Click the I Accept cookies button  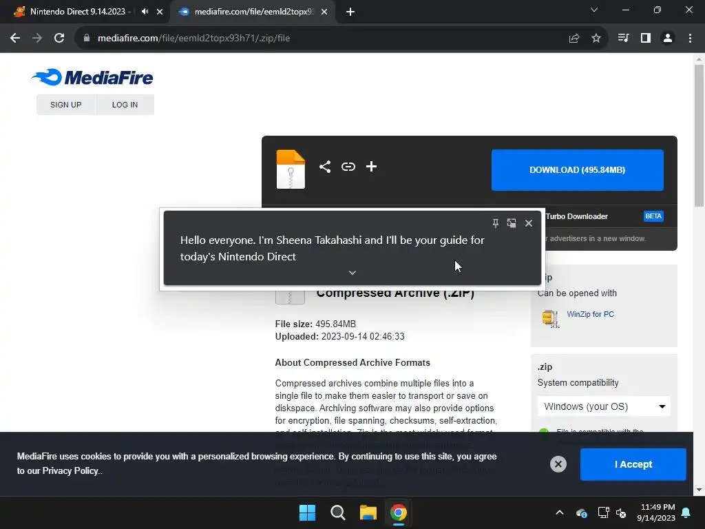[633, 464]
